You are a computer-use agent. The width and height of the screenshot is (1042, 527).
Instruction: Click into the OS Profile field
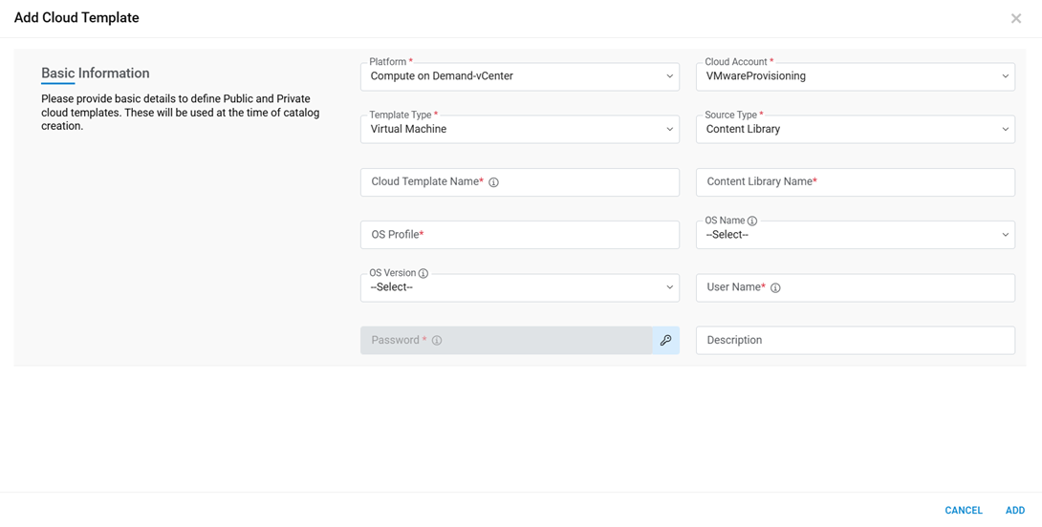click(x=520, y=235)
